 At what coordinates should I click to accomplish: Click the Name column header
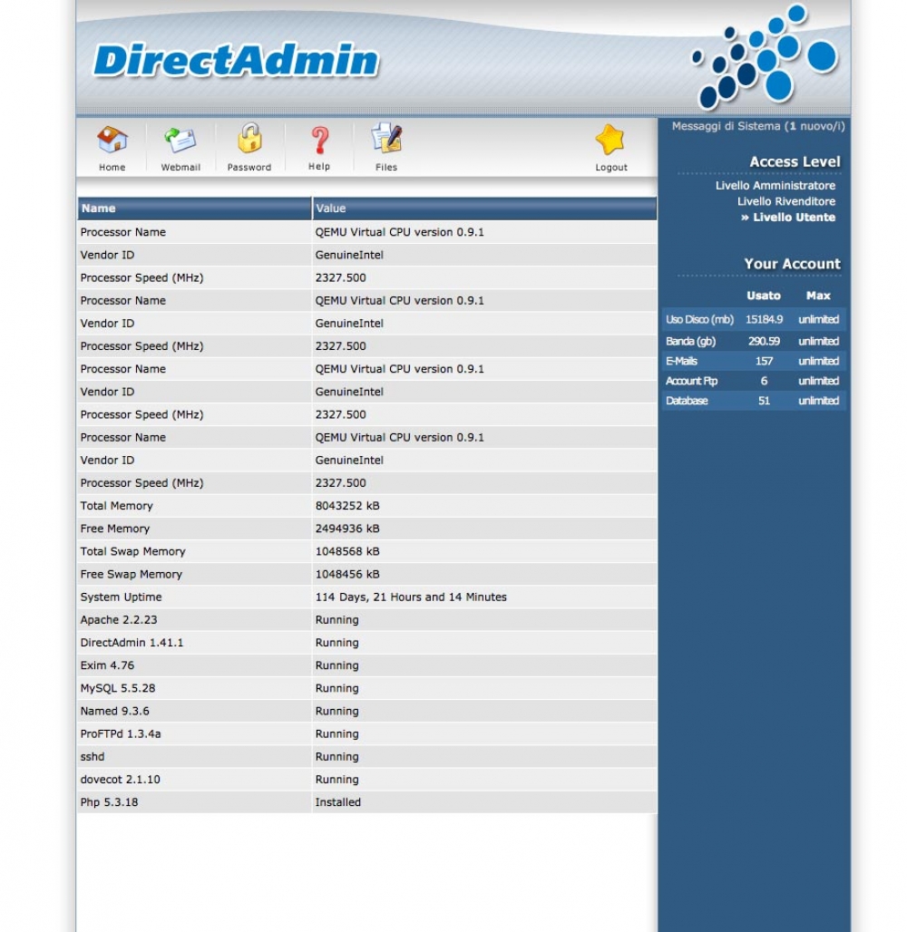pyautogui.click(x=194, y=209)
